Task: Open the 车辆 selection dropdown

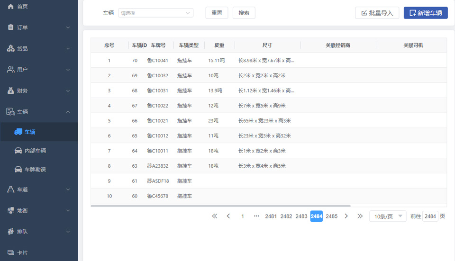Action: tap(155, 13)
